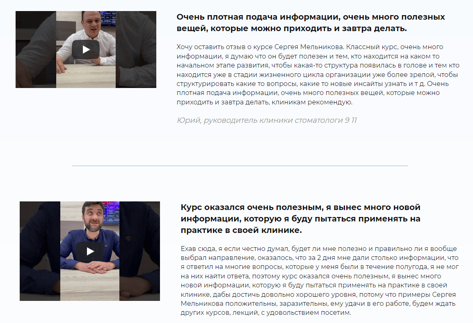Click the paragraph starting "Ехав сюда"
Screen dimensions: 473x323
coord(320,280)
